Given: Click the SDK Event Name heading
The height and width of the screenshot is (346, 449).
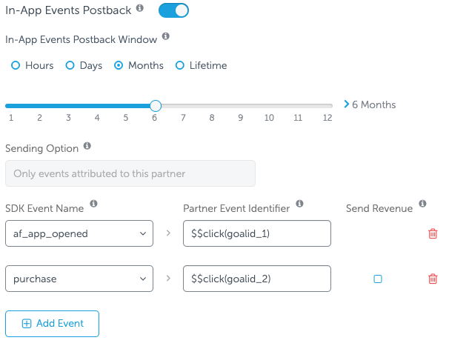Looking at the screenshot, I should click(44, 208).
